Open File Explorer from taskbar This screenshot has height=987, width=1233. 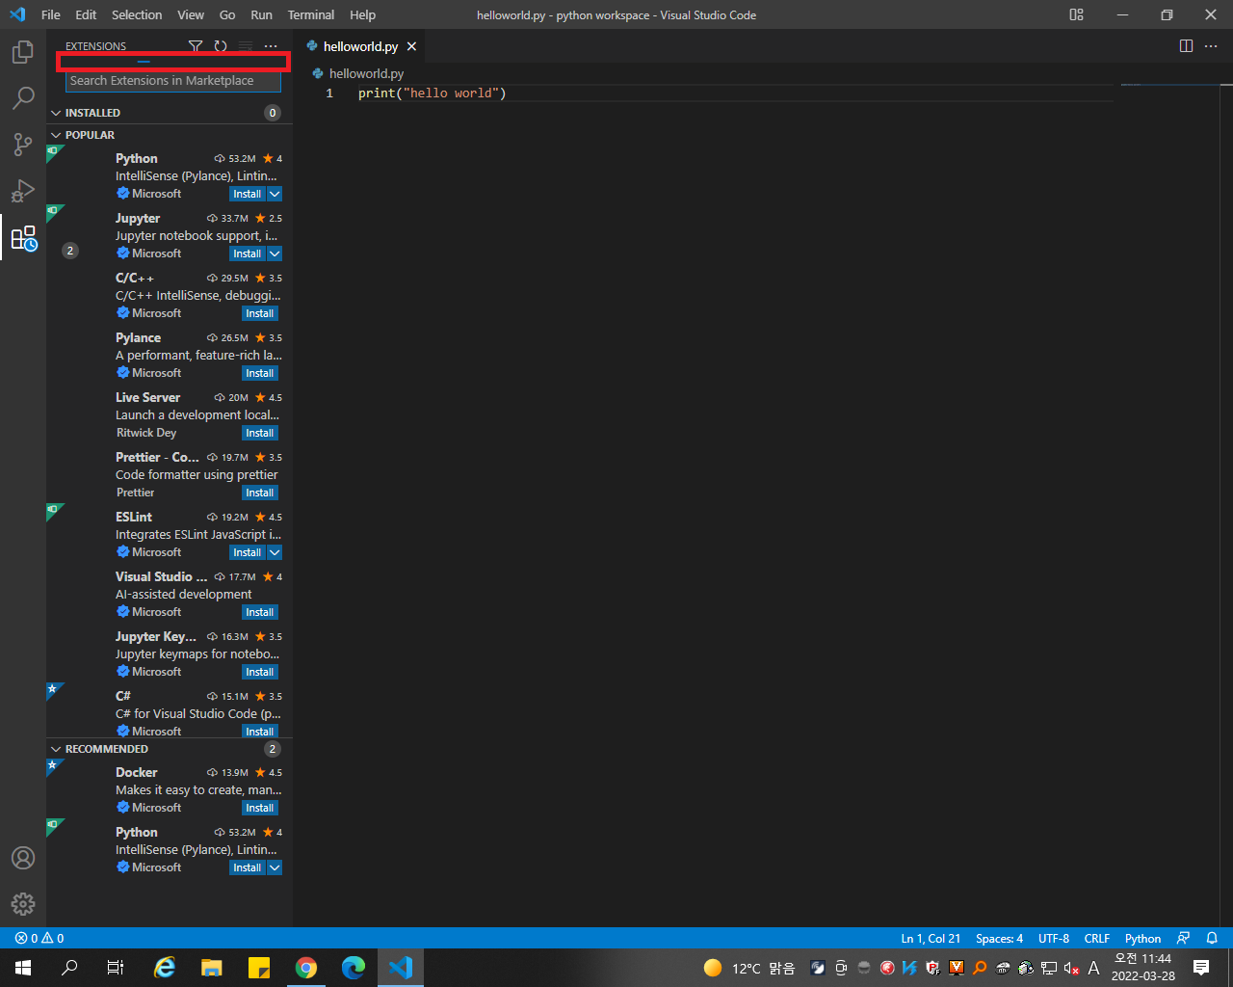pyautogui.click(x=212, y=968)
